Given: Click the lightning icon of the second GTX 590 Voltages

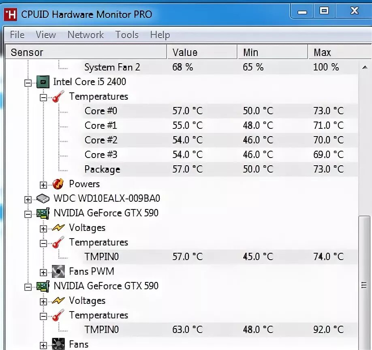Looking at the screenshot, I should 58,301.
